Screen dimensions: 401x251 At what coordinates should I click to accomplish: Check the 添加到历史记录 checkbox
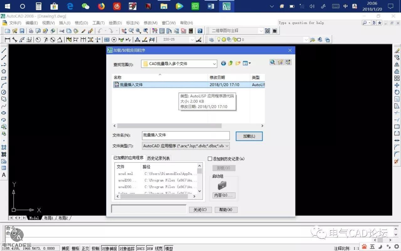pos(210,159)
